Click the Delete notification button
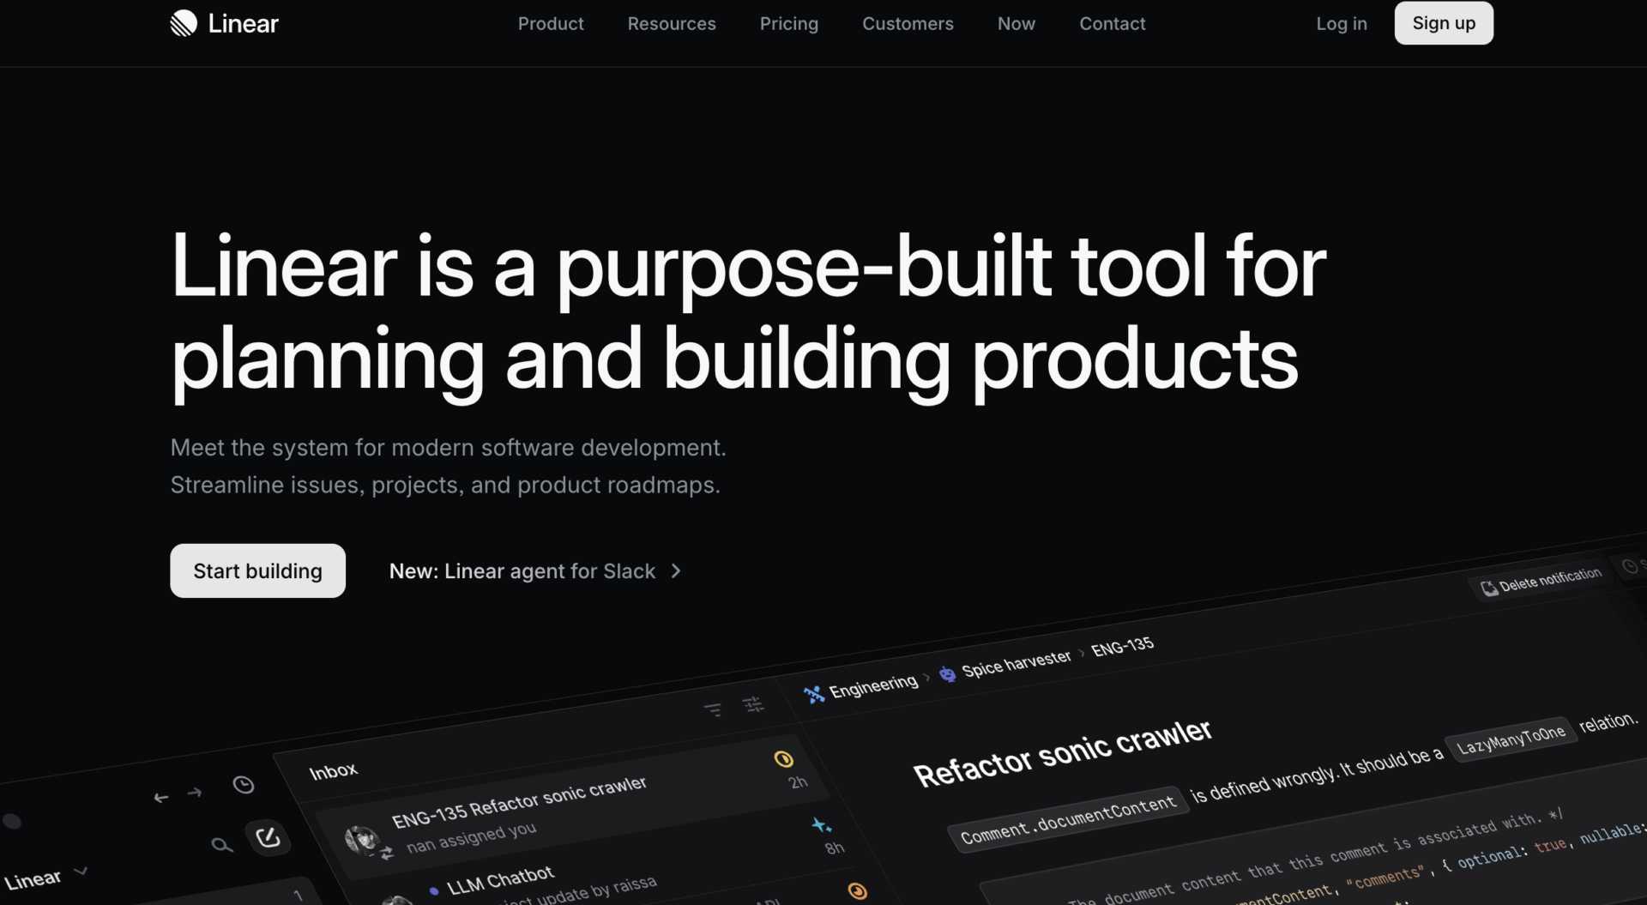 coord(1541,581)
